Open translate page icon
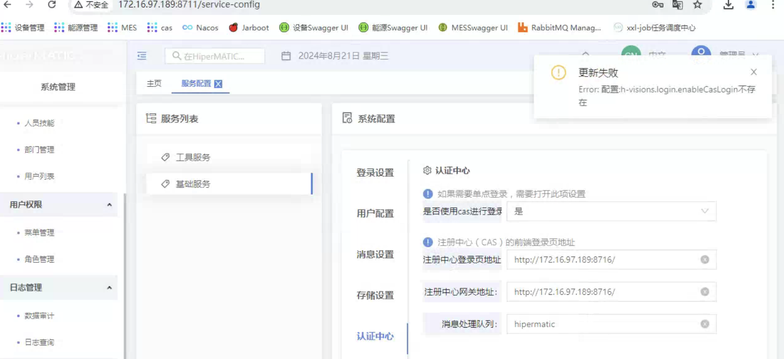This screenshot has height=359, width=784. pyautogui.click(x=677, y=5)
